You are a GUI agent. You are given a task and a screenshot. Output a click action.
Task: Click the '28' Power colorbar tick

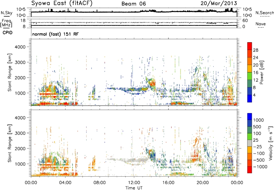point(256,50)
